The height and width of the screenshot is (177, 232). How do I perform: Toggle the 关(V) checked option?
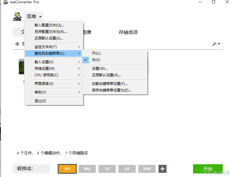[x=115, y=60]
